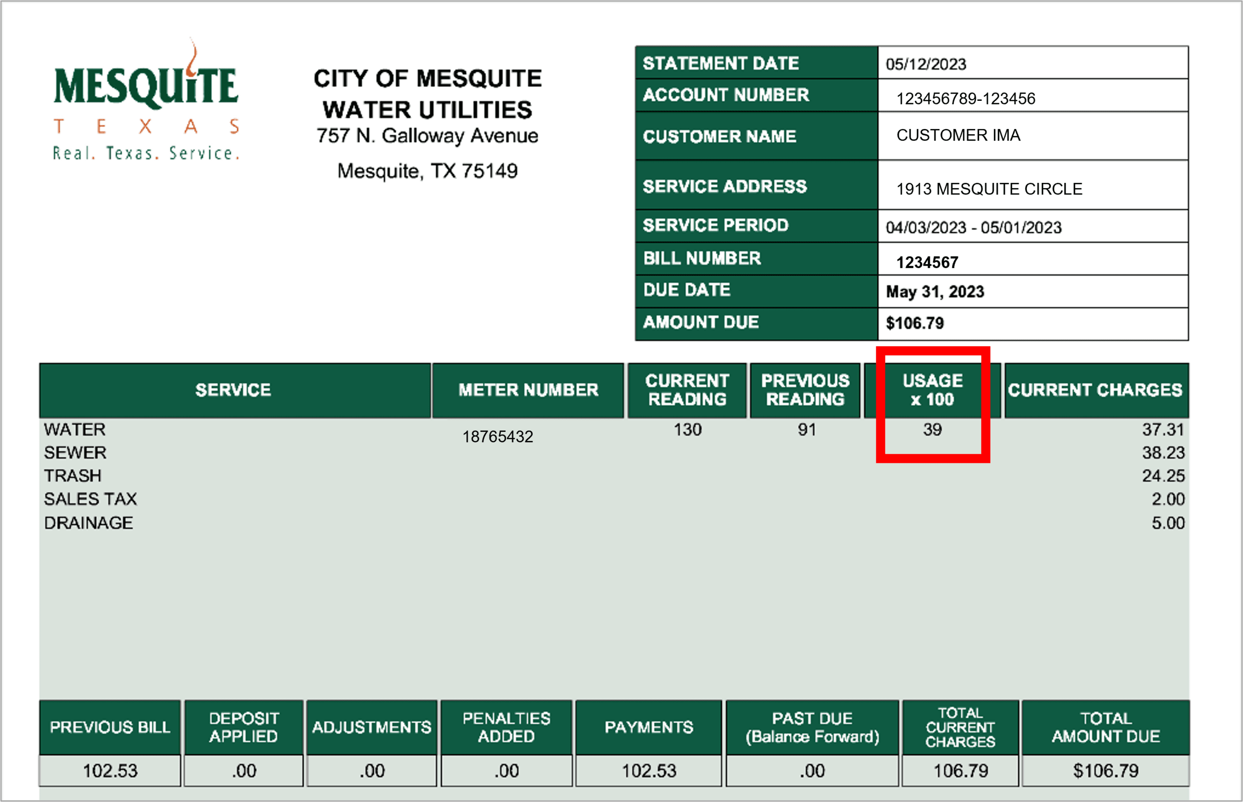
Task: Select the PREVIOUS READING value 91
Action: (x=807, y=429)
